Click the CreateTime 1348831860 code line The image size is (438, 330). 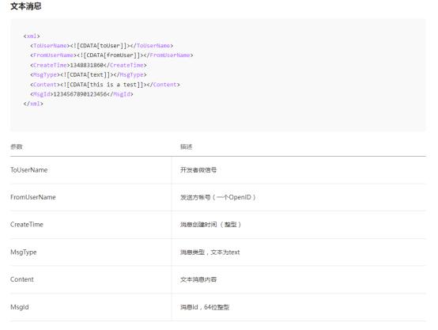click(89, 65)
